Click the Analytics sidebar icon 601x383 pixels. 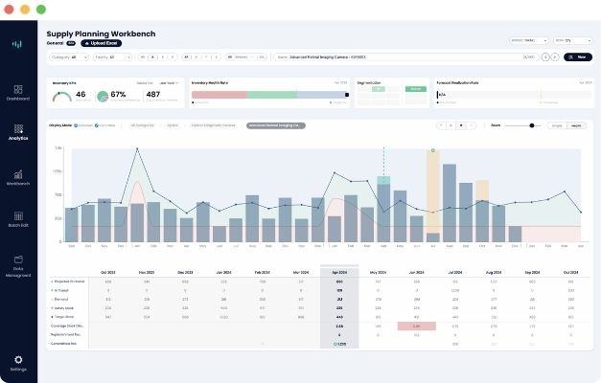coord(18,130)
